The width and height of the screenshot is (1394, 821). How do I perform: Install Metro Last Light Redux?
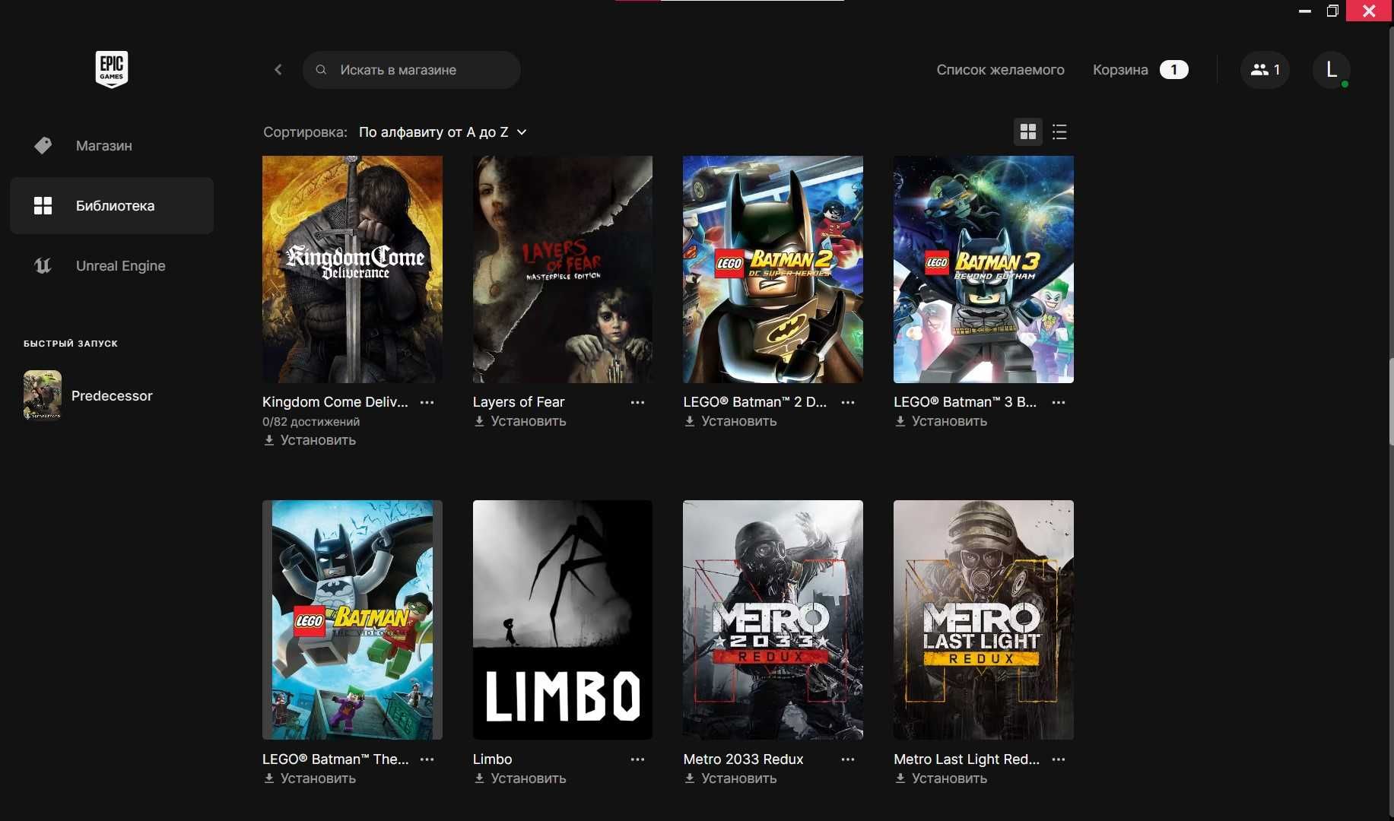pyautogui.click(x=941, y=778)
